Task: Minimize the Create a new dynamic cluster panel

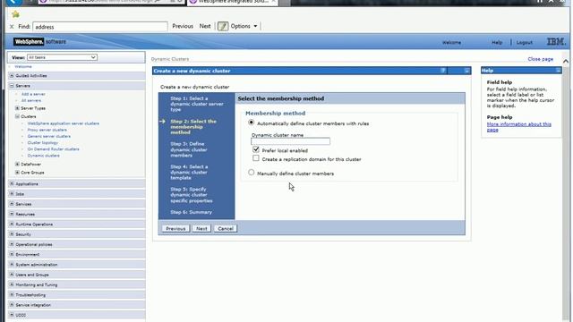Action: pos(466,71)
